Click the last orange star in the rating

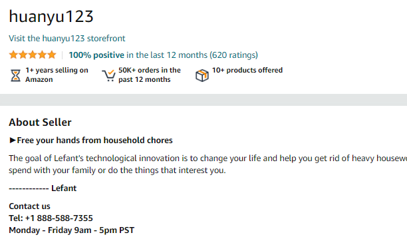(x=52, y=55)
